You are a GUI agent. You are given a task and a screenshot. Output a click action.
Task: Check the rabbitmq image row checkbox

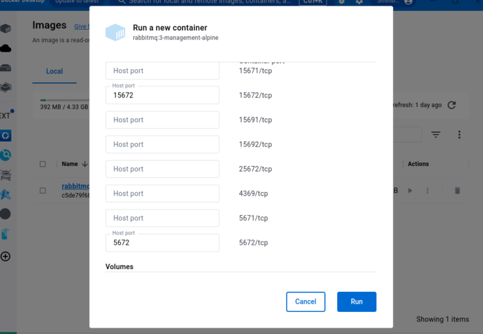43,191
